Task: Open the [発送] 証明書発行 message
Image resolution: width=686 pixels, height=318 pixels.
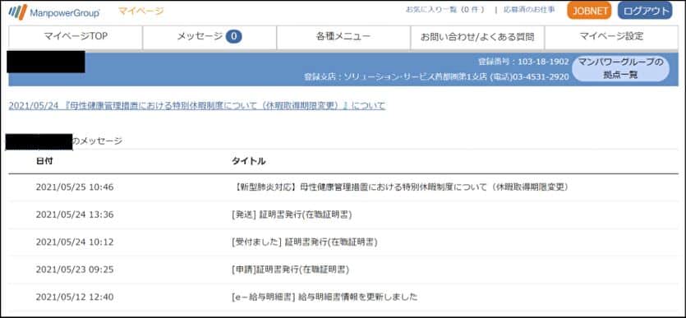Action: tap(292, 214)
